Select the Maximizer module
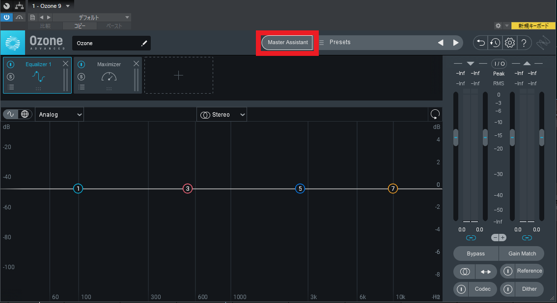 tap(108, 75)
